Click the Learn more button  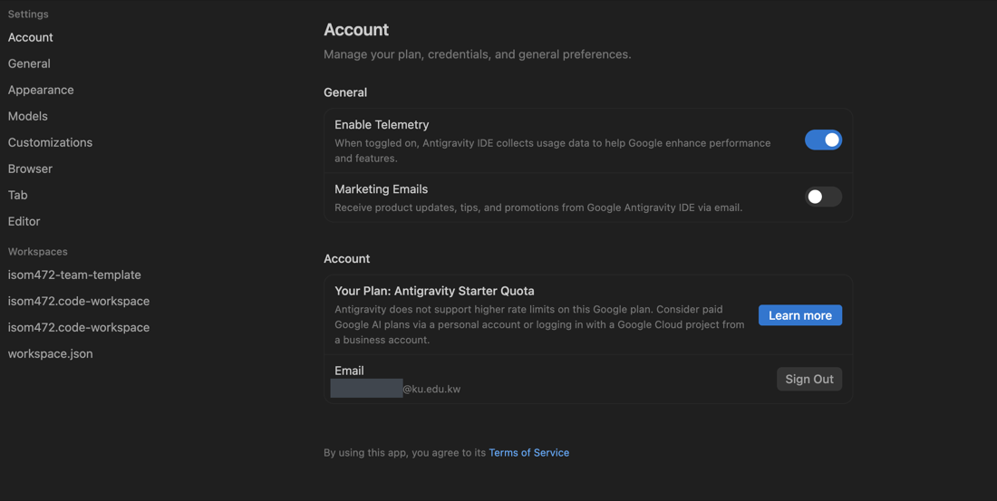click(800, 315)
